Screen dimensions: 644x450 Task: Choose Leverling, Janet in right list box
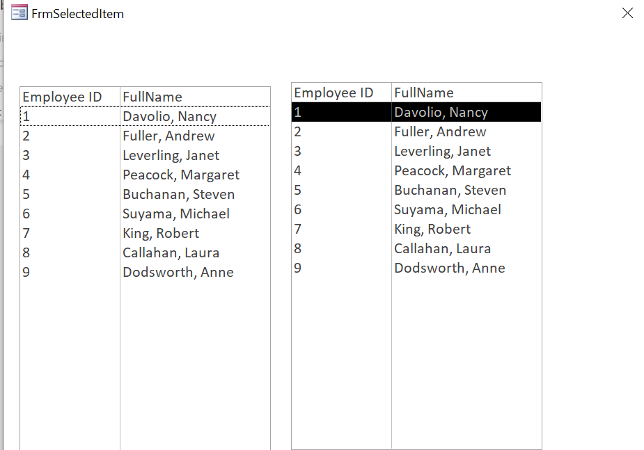point(442,152)
